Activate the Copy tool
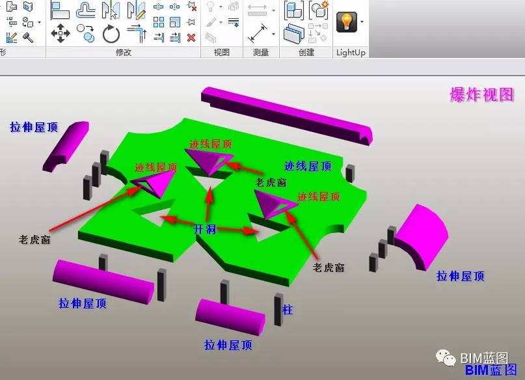 click(86, 33)
